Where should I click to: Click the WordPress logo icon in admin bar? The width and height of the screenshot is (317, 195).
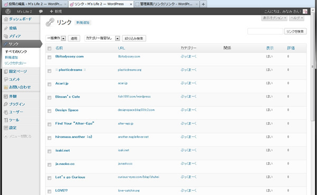click(x=8, y=11)
